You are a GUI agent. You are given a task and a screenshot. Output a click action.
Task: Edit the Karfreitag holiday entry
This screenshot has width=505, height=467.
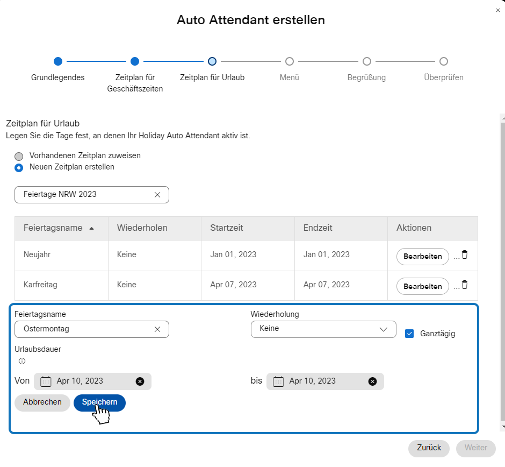coord(422,286)
